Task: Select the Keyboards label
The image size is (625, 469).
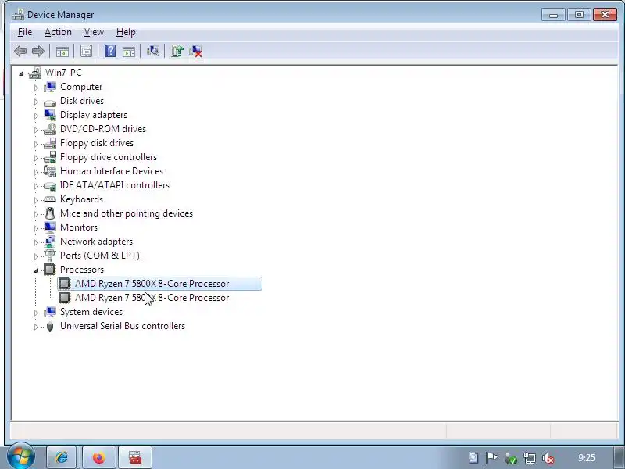Action: [82, 199]
